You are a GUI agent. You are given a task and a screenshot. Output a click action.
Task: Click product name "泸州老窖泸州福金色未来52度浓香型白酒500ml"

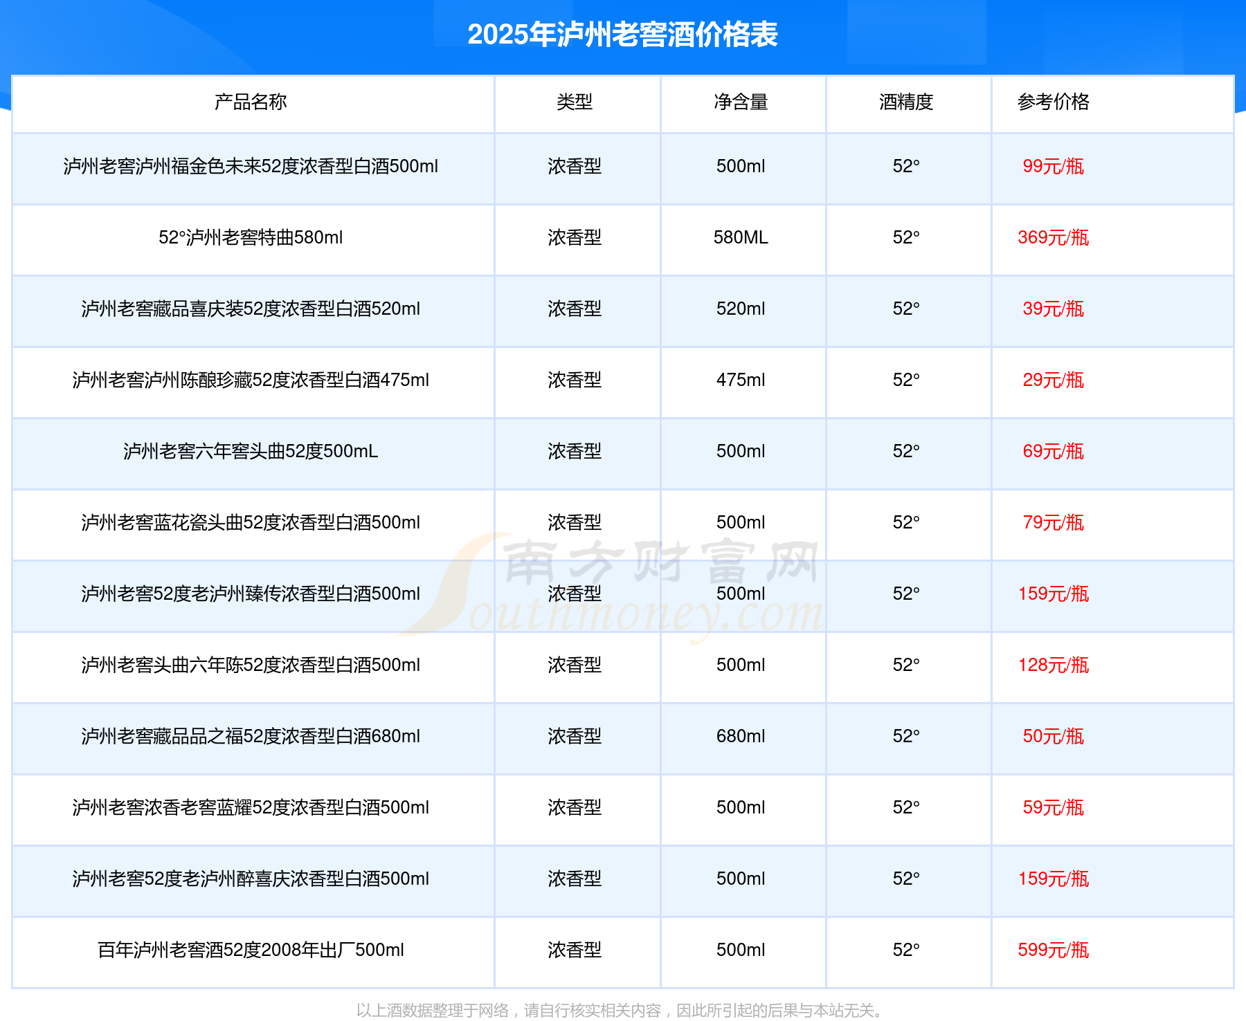point(251,167)
